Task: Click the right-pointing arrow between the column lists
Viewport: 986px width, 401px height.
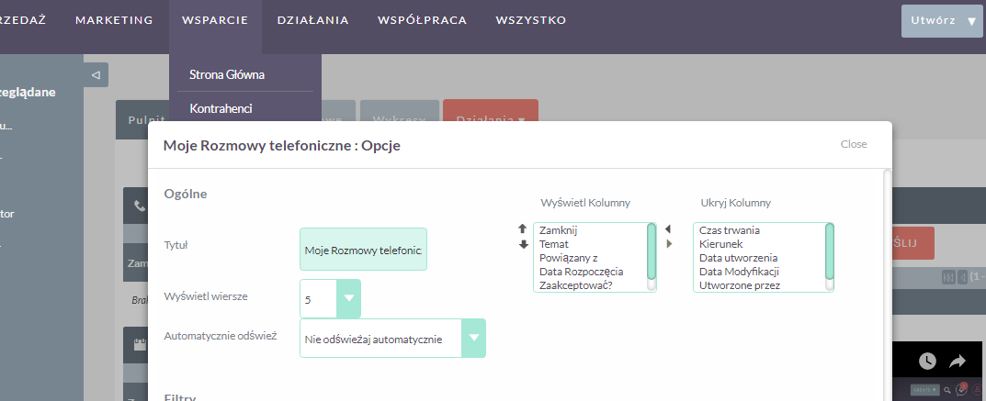Action: coord(669,244)
